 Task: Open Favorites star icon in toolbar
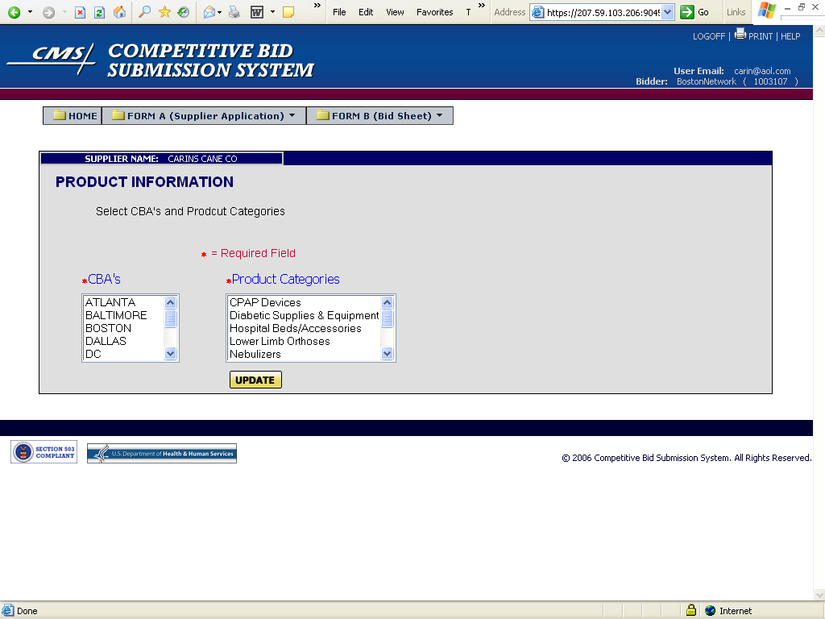click(x=165, y=12)
